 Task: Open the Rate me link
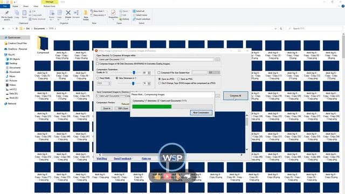[x=146, y=158]
